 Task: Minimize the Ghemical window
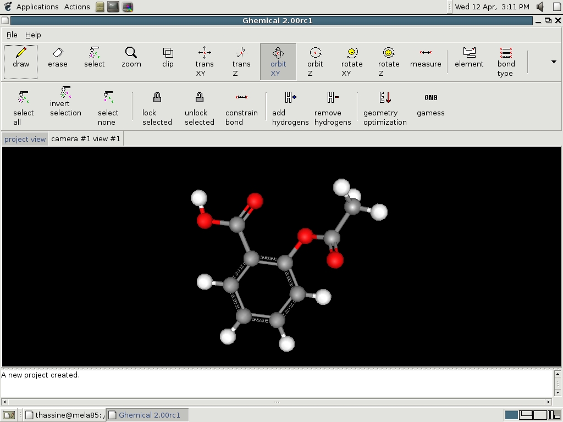(538, 21)
